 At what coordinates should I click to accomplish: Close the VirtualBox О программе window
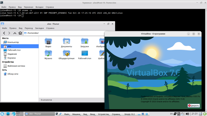pos(199,34)
